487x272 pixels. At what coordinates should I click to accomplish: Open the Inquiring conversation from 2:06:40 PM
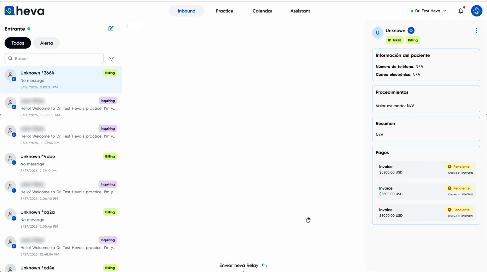pos(61,191)
